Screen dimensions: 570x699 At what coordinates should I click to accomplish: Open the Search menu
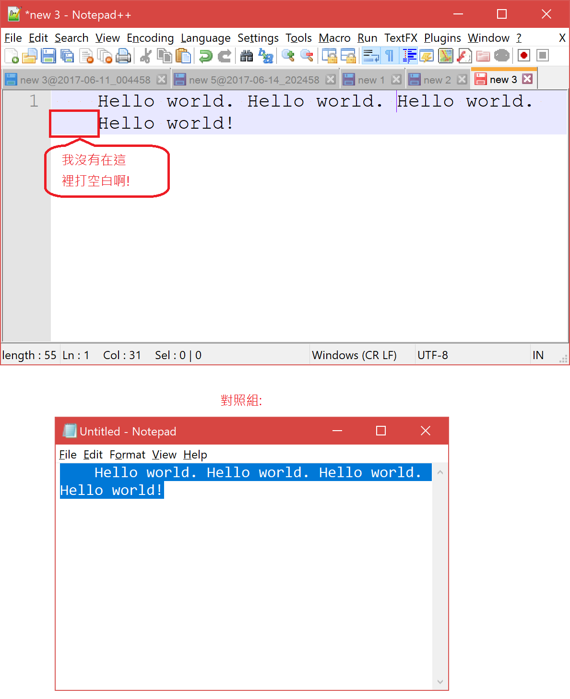71,38
